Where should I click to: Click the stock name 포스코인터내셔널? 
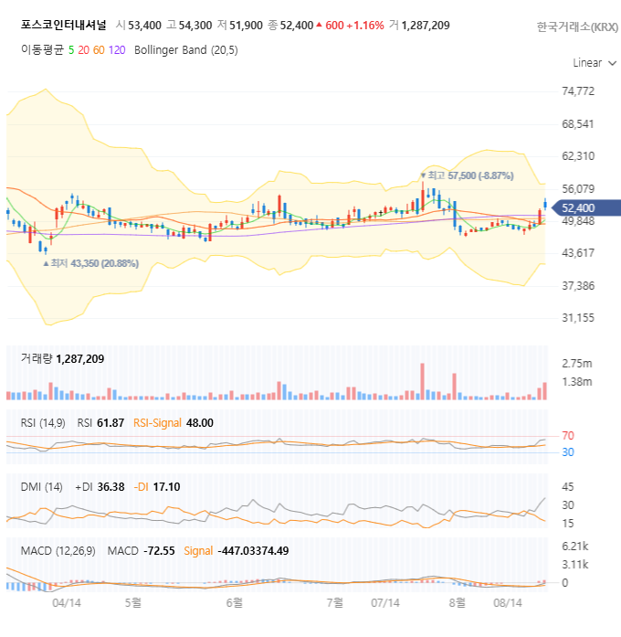pos(63,26)
